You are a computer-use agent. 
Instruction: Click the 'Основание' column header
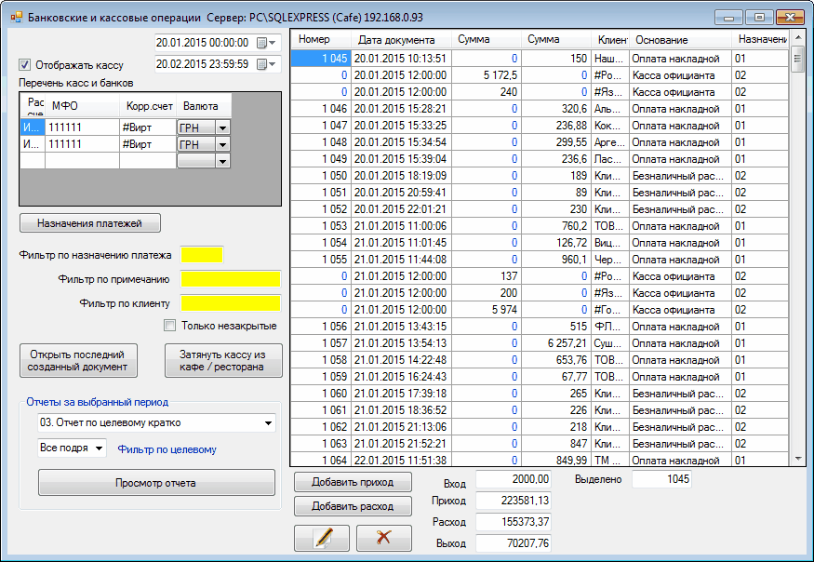[x=661, y=40]
